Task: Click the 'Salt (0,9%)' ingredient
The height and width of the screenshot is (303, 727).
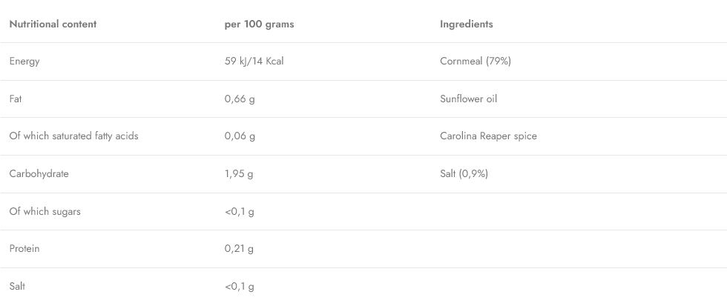Action: pyautogui.click(x=464, y=173)
